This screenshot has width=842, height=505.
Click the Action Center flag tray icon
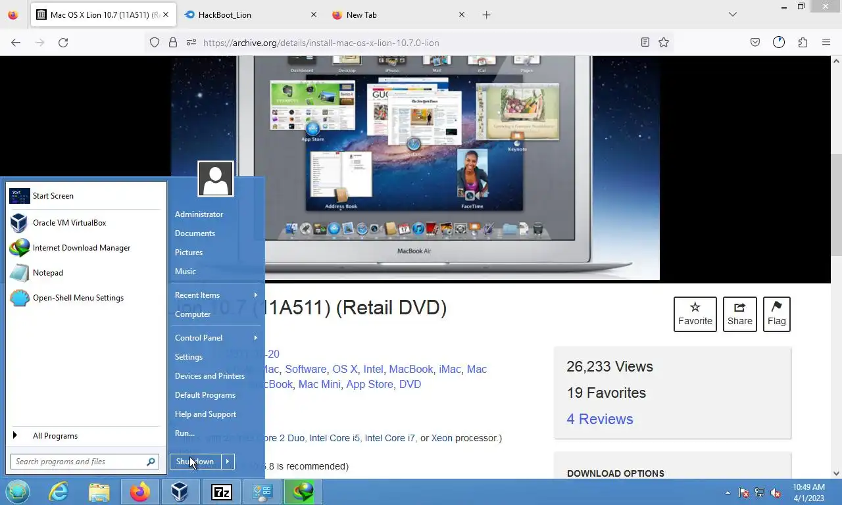tap(744, 493)
